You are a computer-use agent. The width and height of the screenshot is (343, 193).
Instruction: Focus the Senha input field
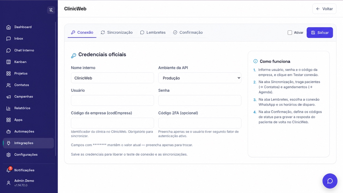click(x=200, y=100)
